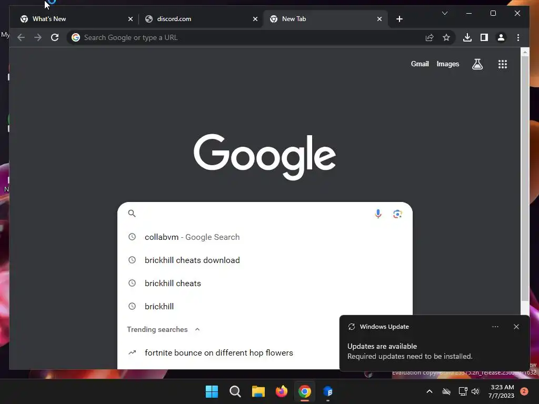Open the volume control in the tray
This screenshot has height=404, width=539.
475,391
